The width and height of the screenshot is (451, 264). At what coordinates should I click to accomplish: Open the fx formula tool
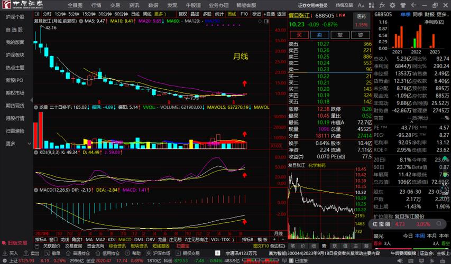(x=382, y=5)
